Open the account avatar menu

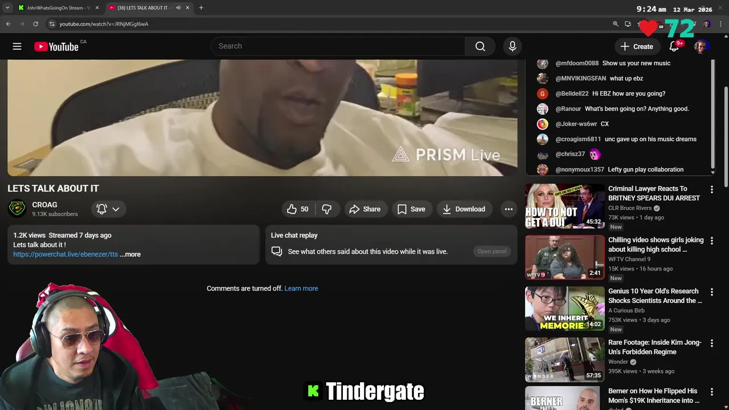tap(701, 47)
